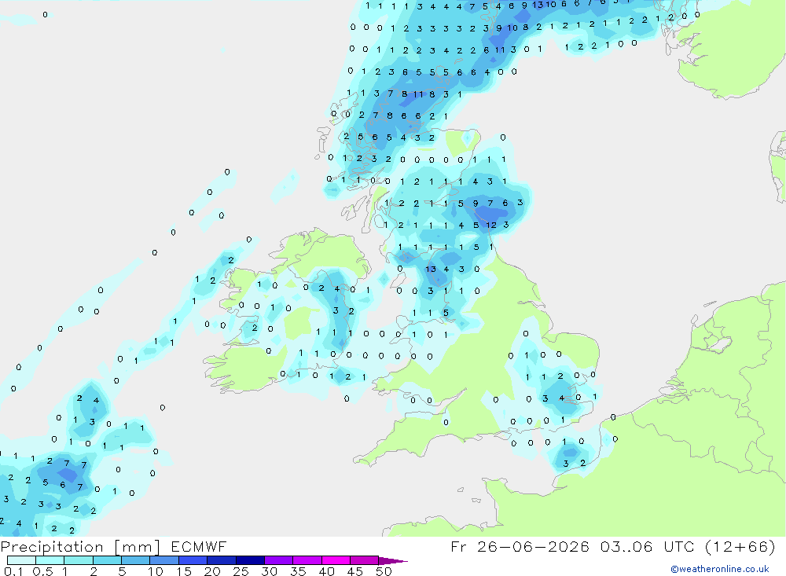786x576 pixels.
Task: Click the '25' legend scale label
Action: pos(241,571)
